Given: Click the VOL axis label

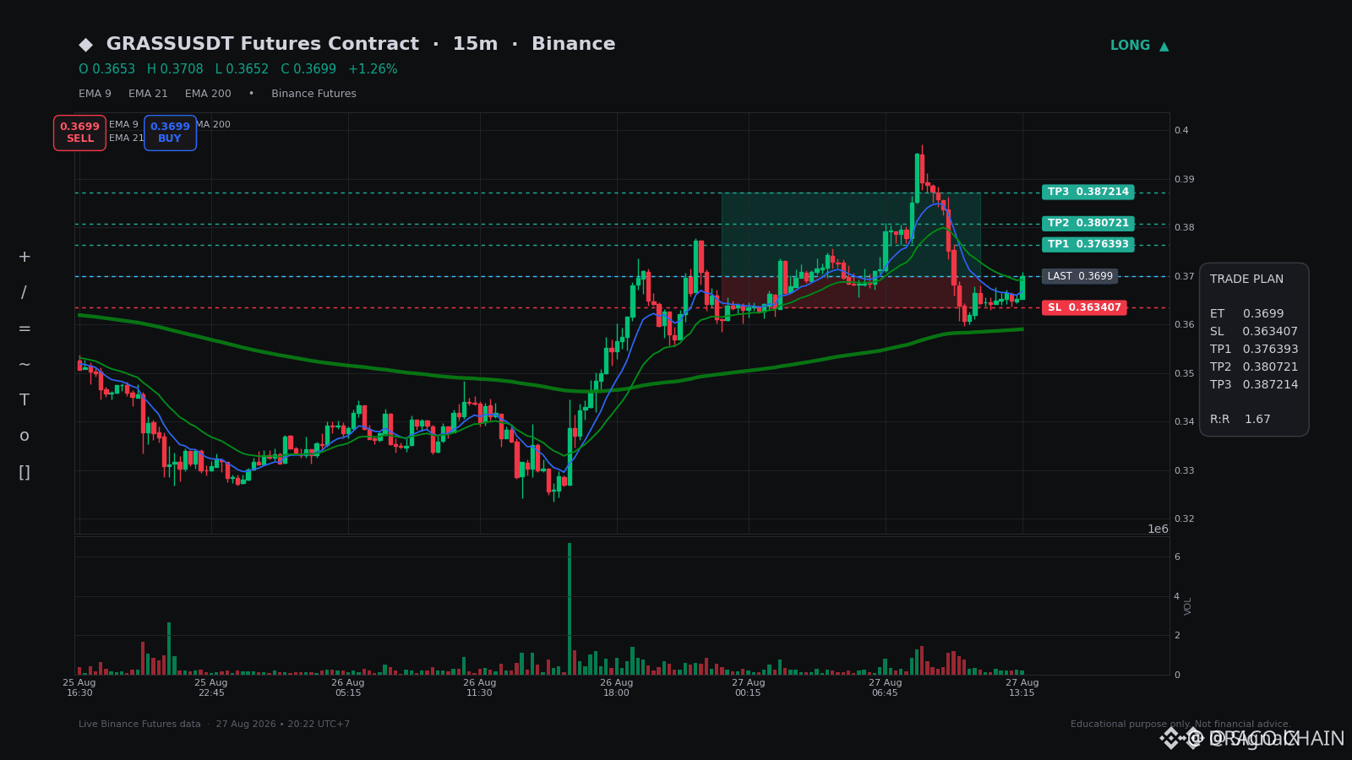Looking at the screenshot, I should (x=1188, y=606).
